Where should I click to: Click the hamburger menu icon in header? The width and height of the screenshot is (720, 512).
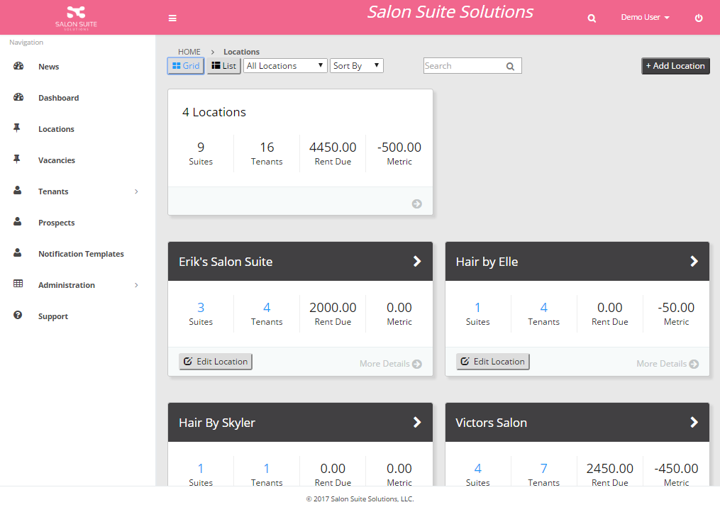coord(172,18)
